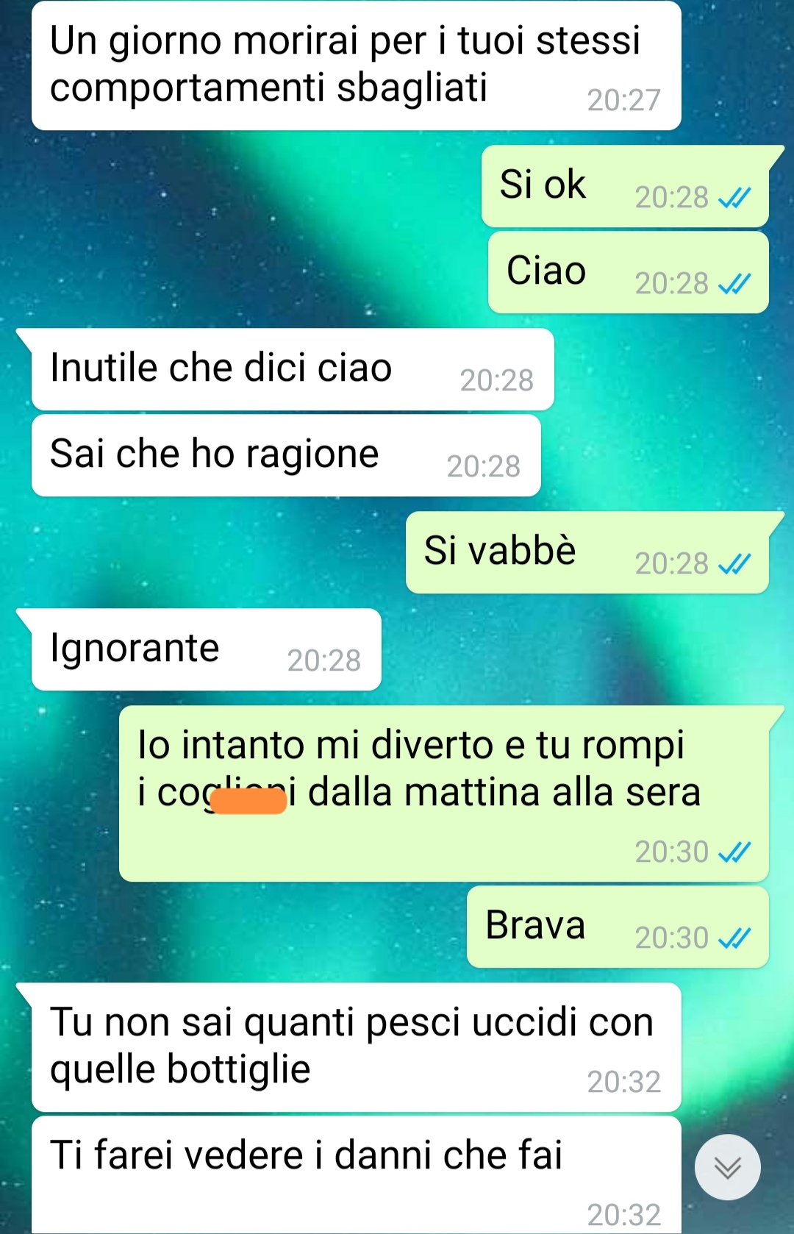This screenshot has height=1234, width=794.
Task: Select the sent 'Ciao' bubble
Action: [x=629, y=272]
